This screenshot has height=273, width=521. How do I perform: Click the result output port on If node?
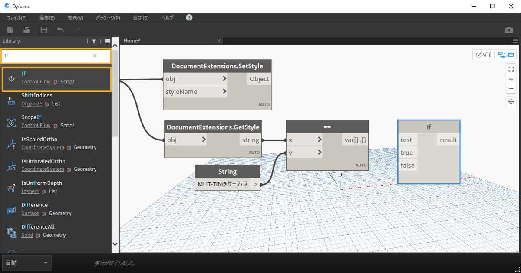448,140
